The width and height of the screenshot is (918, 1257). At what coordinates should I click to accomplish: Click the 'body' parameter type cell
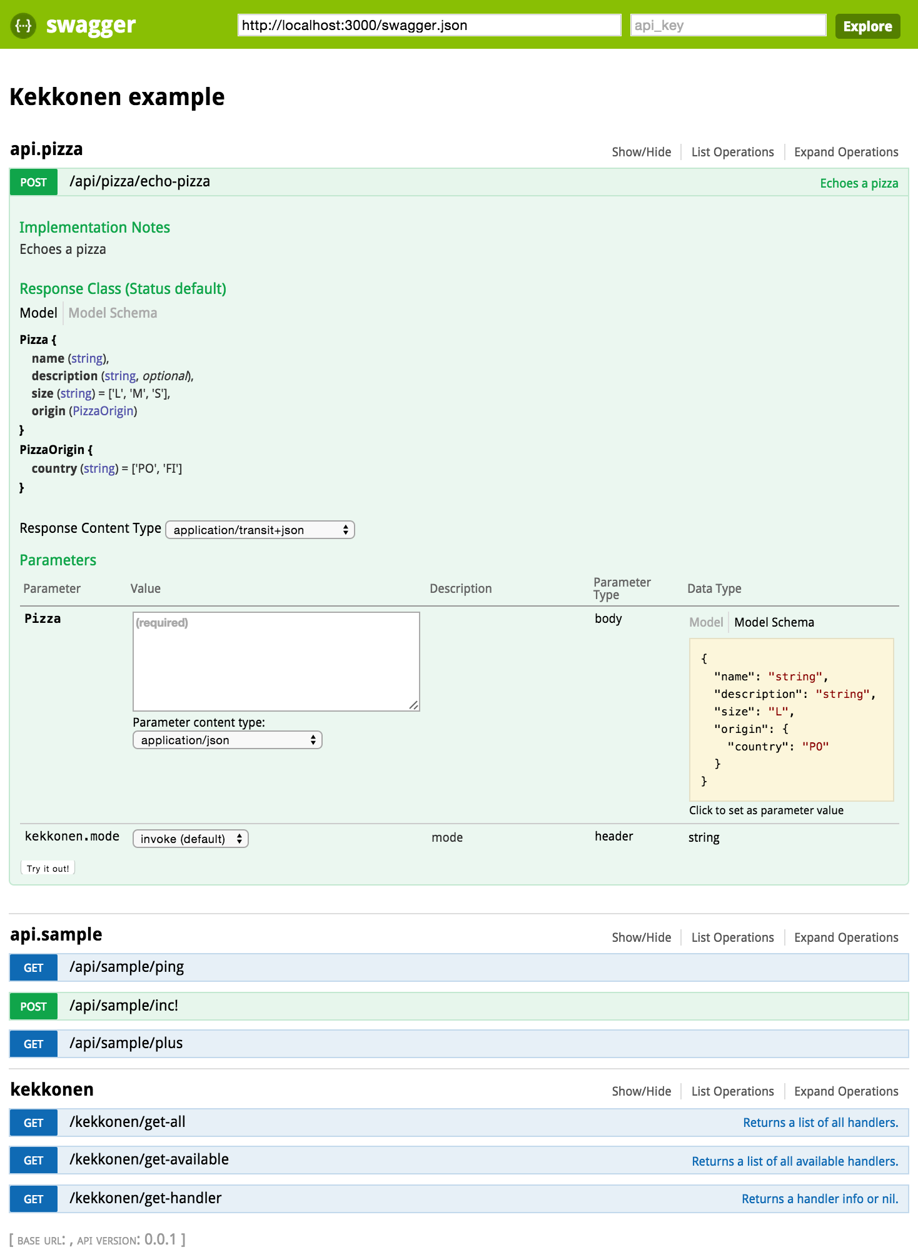pos(608,618)
